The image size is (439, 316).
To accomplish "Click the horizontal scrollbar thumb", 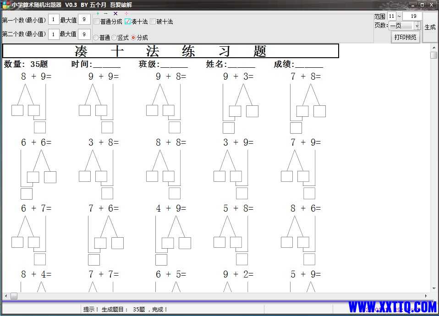I will tap(14, 296).
